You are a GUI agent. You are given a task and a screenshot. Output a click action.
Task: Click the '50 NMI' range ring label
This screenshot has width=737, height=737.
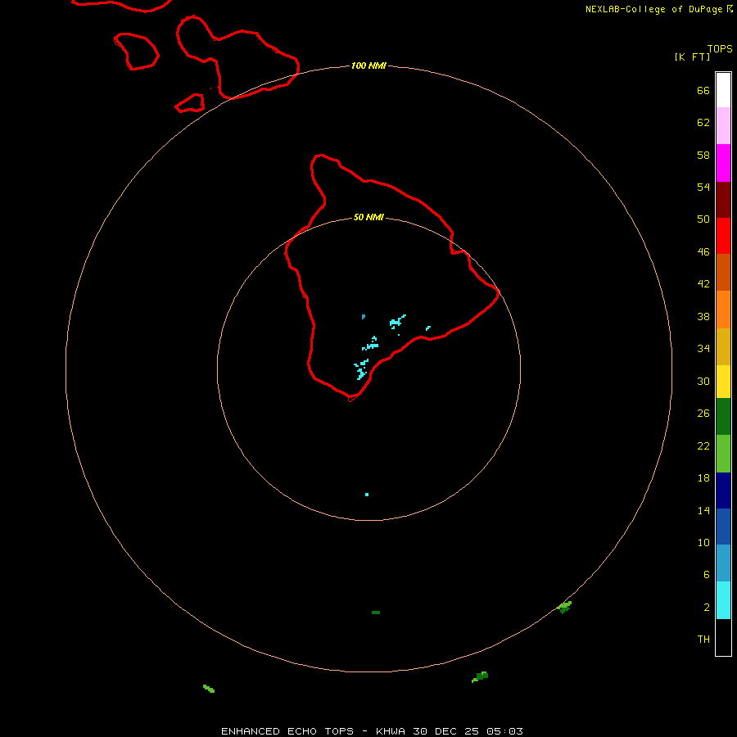[x=368, y=217]
